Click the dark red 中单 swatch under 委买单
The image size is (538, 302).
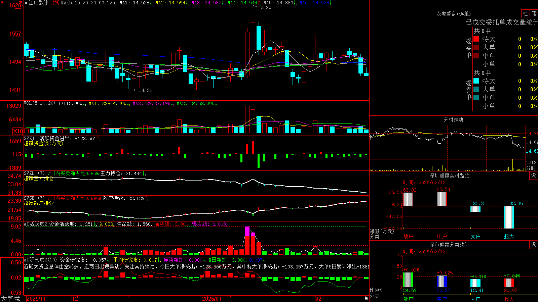point(476,56)
